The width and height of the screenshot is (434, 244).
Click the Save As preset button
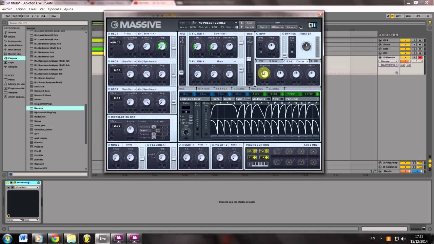249,27
